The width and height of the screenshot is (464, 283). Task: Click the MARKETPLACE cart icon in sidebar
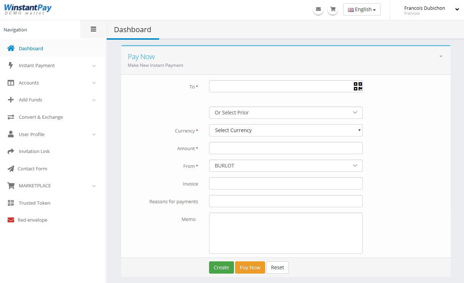11,186
